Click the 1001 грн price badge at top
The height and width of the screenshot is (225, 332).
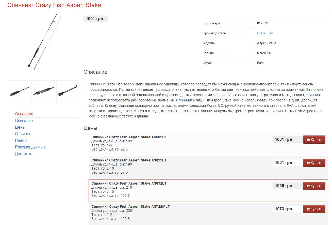96,19
